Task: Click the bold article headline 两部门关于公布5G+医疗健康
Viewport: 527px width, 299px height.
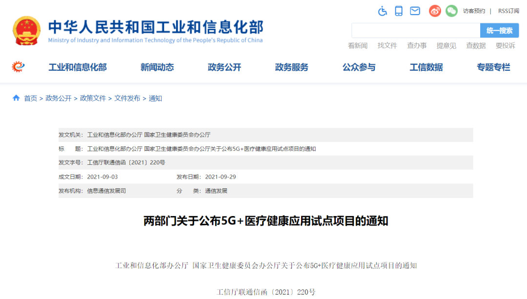Action: click(x=266, y=221)
